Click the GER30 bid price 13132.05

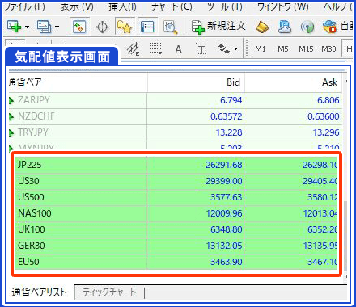[224, 246]
